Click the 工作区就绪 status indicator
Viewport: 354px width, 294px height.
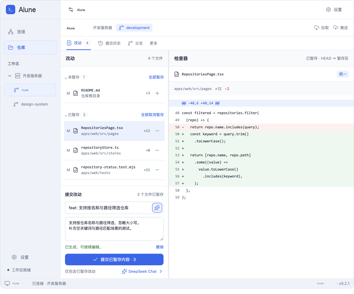[19, 270]
